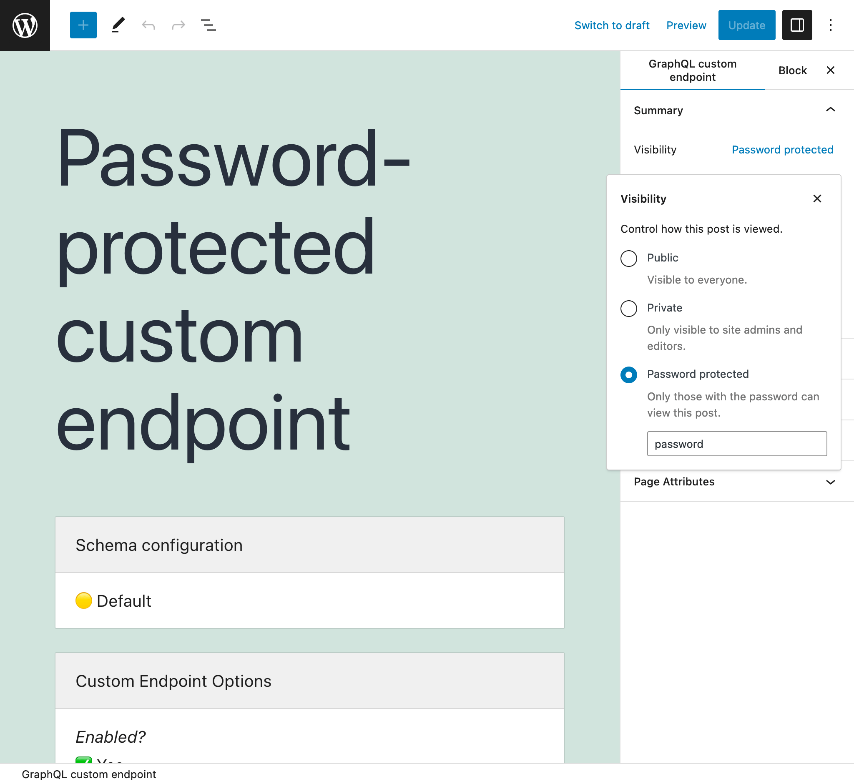
Task: Select the Password protected radio button
Action: (x=627, y=374)
